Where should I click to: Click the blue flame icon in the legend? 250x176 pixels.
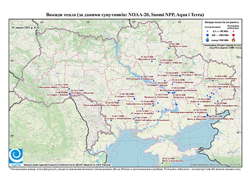(x=208, y=40)
